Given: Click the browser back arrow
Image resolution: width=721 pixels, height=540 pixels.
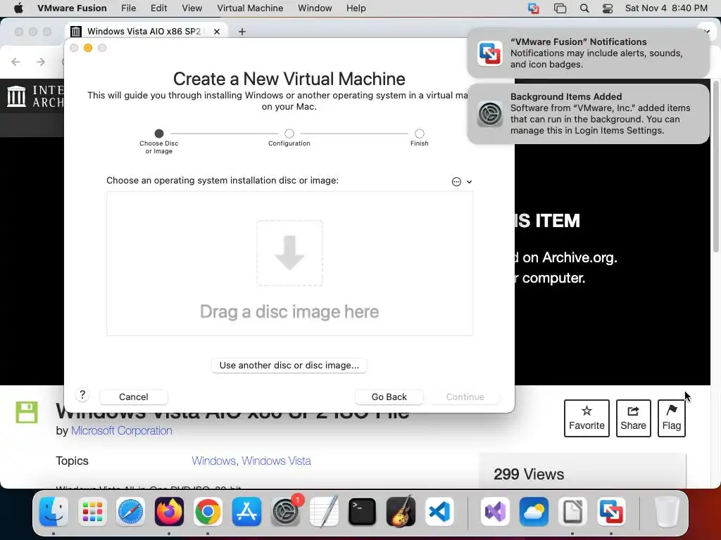Looking at the screenshot, I should tap(15, 62).
